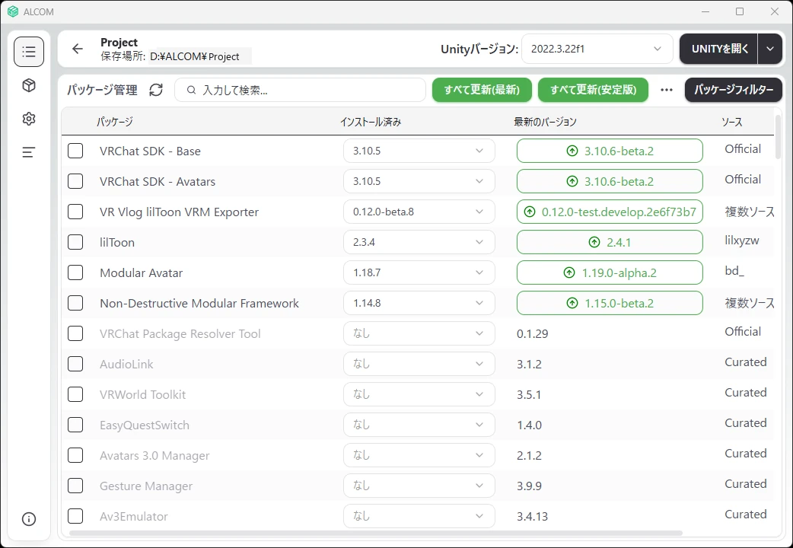Open version dropdown for EasyQuestSwitch
The image size is (793, 548).
coord(419,425)
